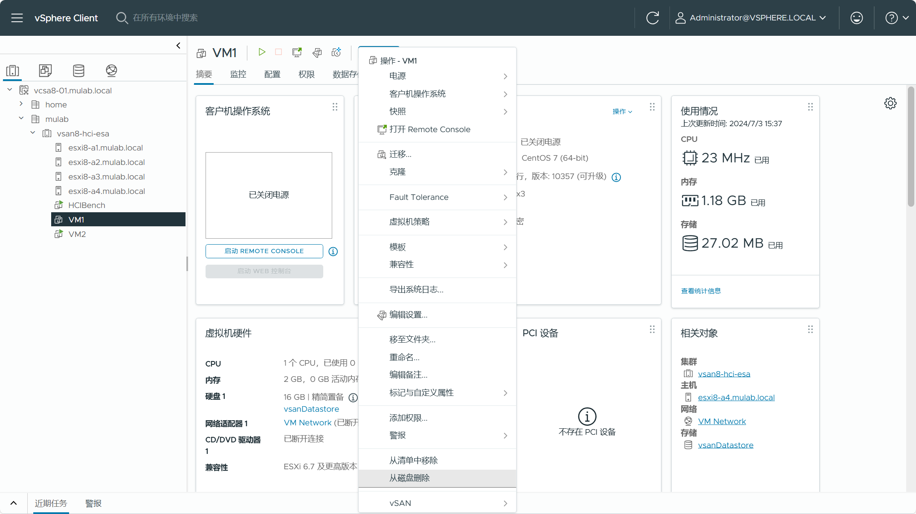Choose 迁移... from actions menu

pyautogui.click(x=438, y=154)
